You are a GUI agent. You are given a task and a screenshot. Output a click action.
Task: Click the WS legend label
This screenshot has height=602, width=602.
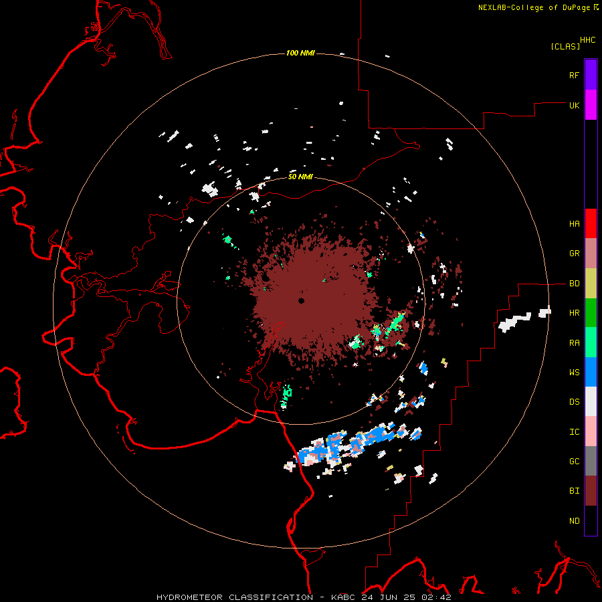[574, 372]
